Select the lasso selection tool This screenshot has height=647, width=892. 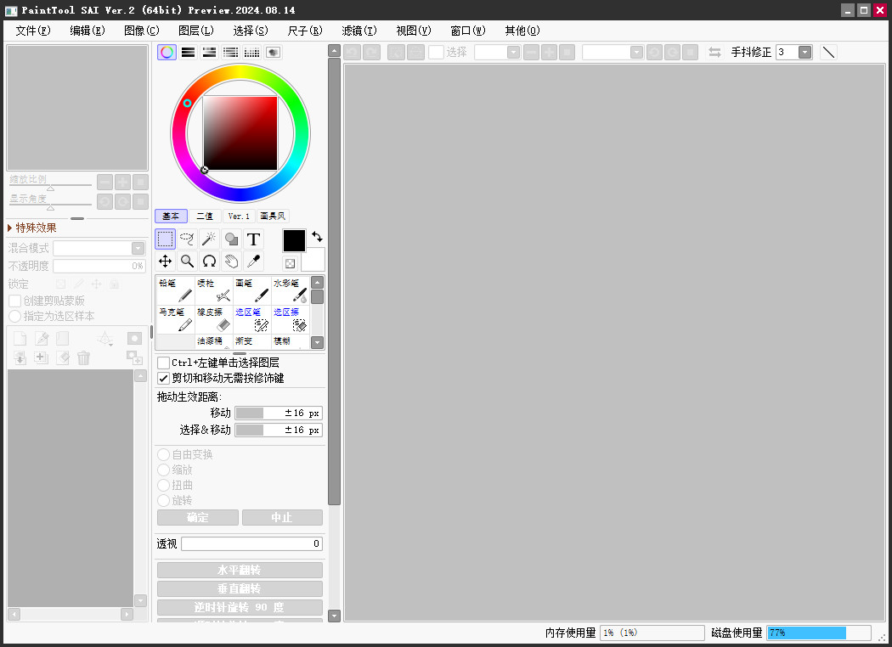pyautogui.click(x=187, y=239)
